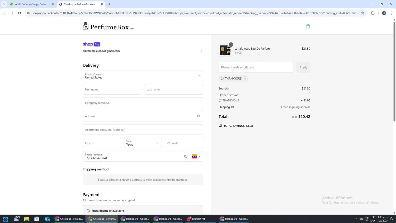Focus the First name field
The height and width of the screenshot is (223, 396).
112,89
